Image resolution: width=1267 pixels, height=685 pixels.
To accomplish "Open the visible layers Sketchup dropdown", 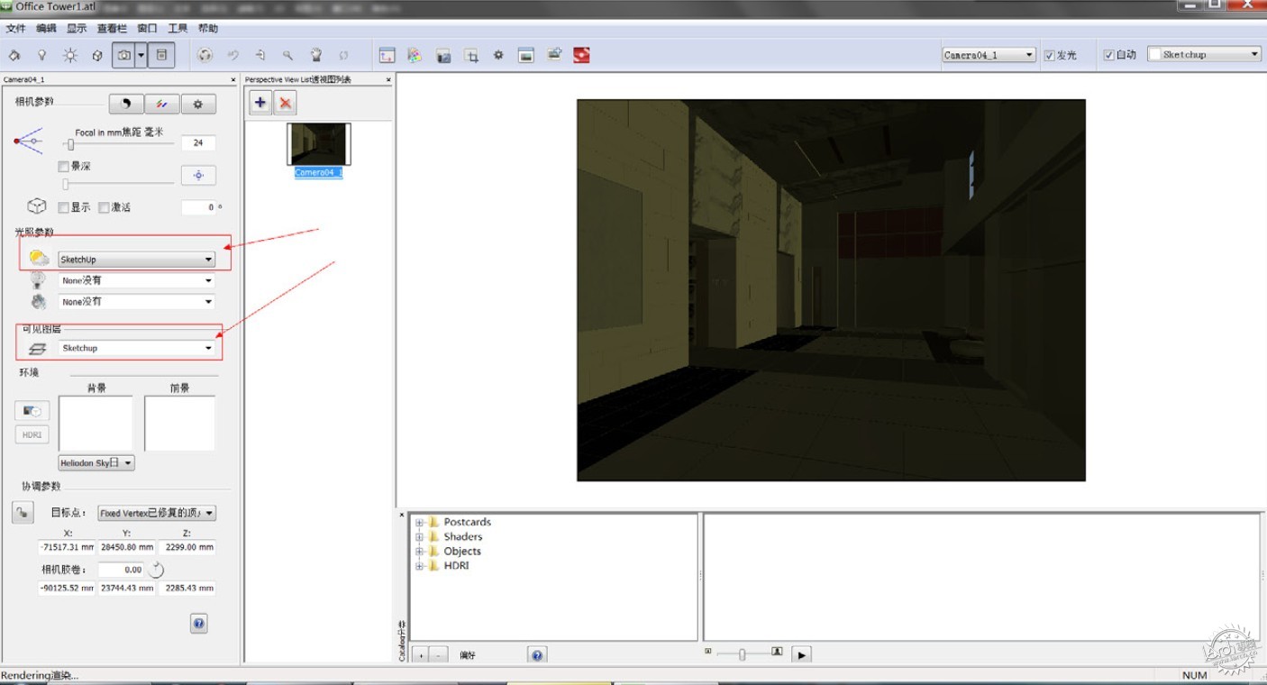I will (136, 348).
